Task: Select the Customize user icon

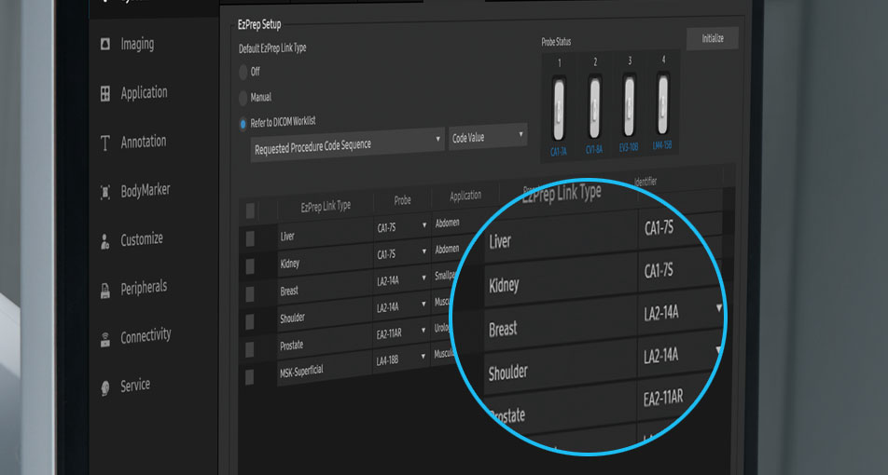Action: tap(104, 240)
